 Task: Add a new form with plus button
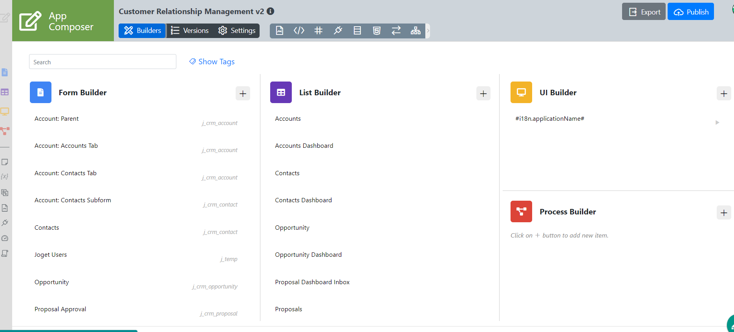[x=243, y=93]
